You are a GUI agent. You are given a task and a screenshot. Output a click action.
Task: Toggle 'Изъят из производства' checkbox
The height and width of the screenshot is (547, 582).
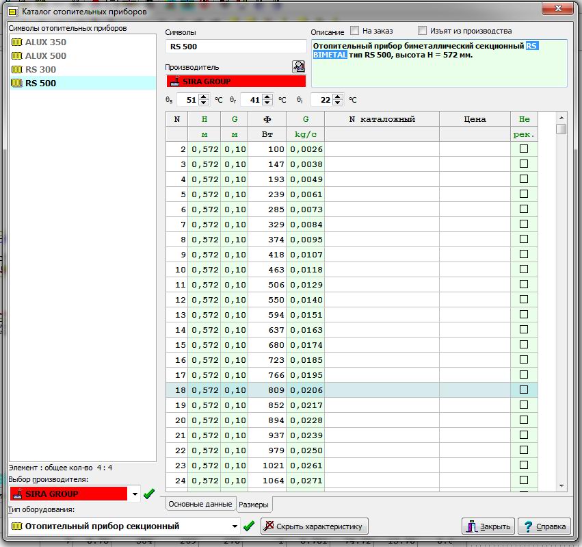(422, 31)
